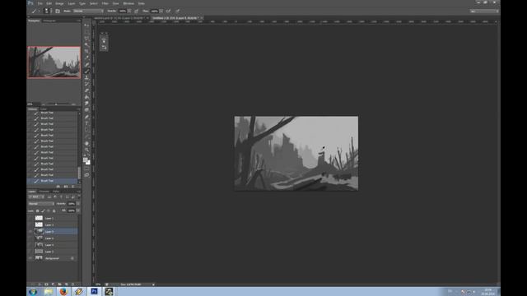Create a new snapshot in History panel
Image resolution: width=527 pixels, height=296 pixels.
66,187
